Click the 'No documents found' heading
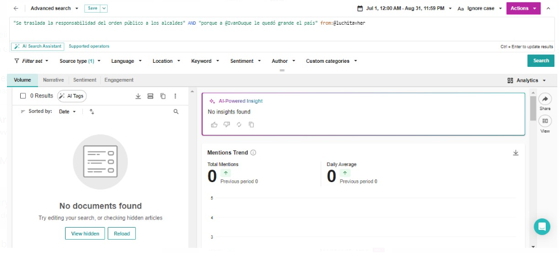Image resolution: width=559 pixels, height=253 pixels. (101, 206)
